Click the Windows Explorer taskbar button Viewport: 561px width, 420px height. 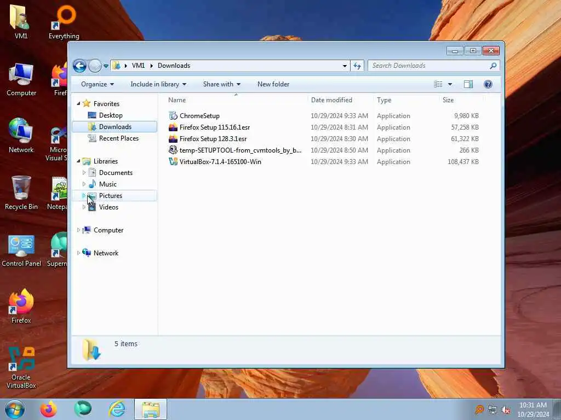click(151, 409)
